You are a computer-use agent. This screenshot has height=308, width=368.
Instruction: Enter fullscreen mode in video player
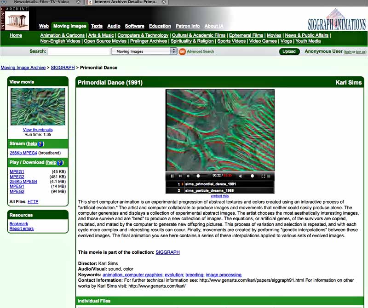[x=263, y=176]
